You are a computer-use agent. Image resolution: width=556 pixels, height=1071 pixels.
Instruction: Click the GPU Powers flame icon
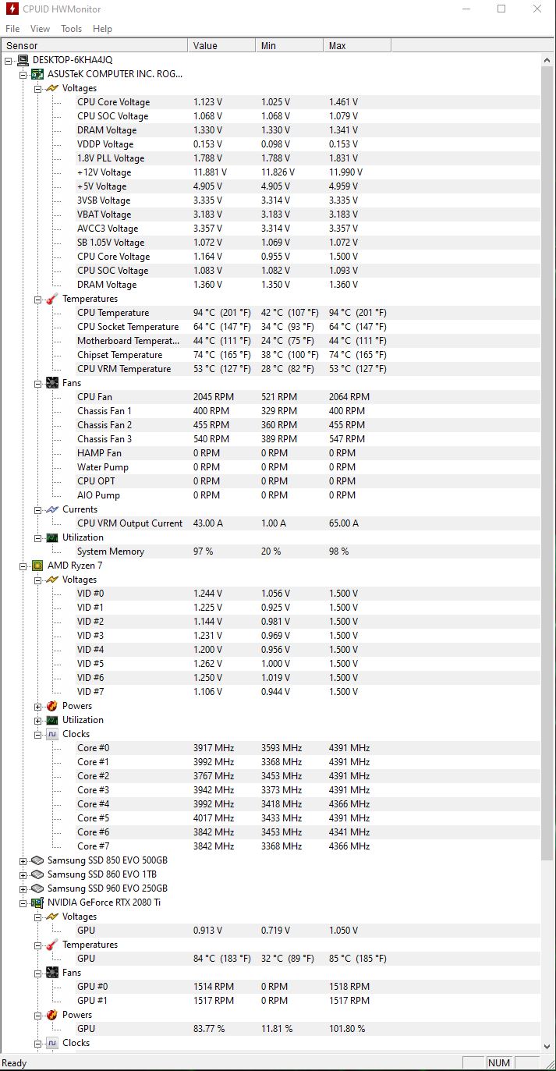tap(52, 1015)
